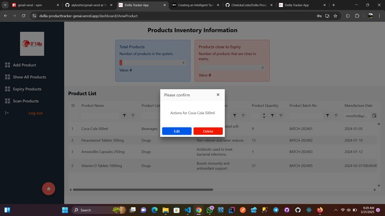Open File Explorer from taskbar
The width and height of the screenshot is (385, 216).
click(166, 210)
